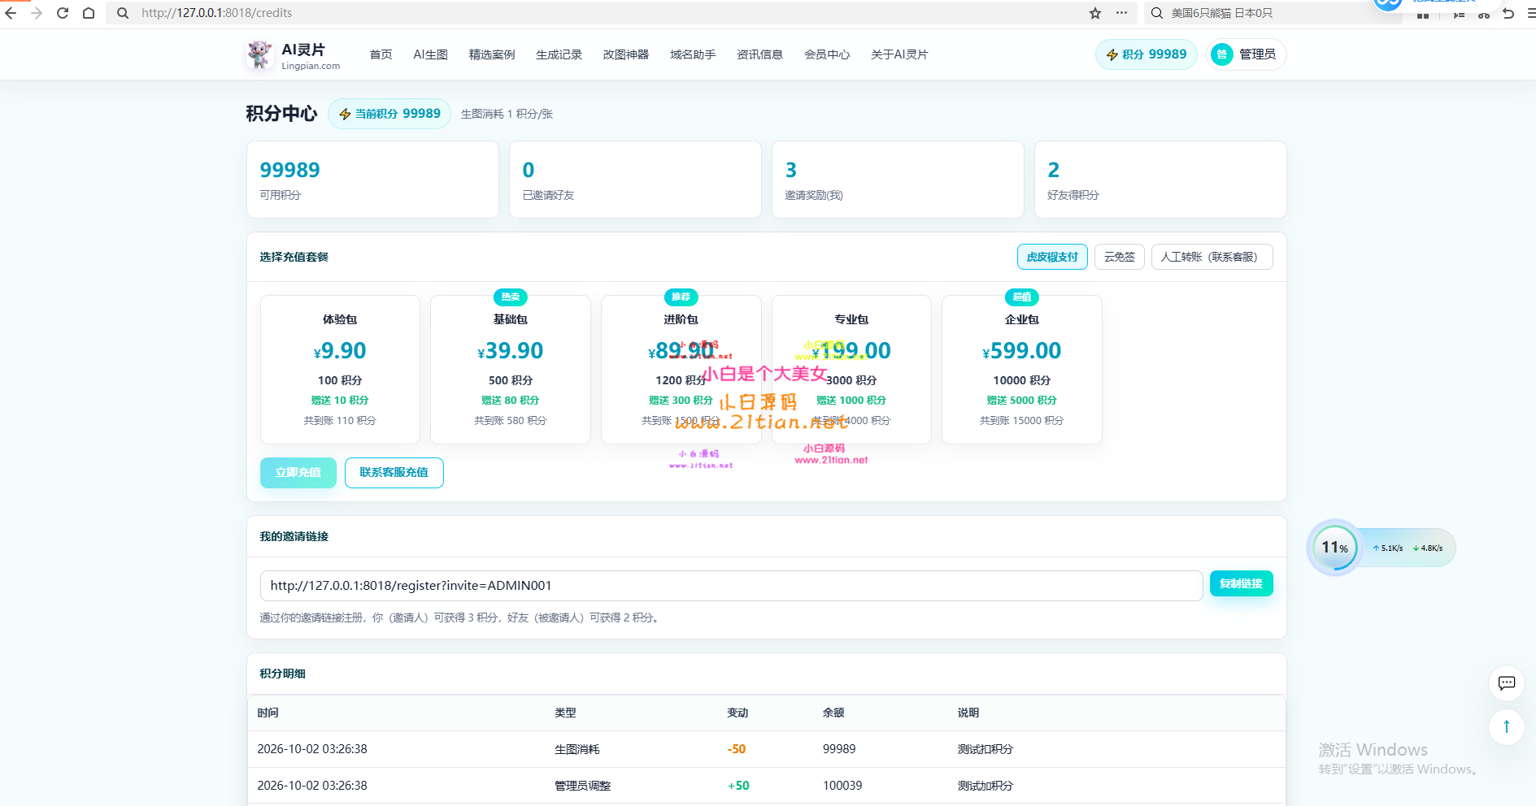Select the 虎皮椒支付 payment option
The image size is (1536, 806).
[x=1052, y=257]
